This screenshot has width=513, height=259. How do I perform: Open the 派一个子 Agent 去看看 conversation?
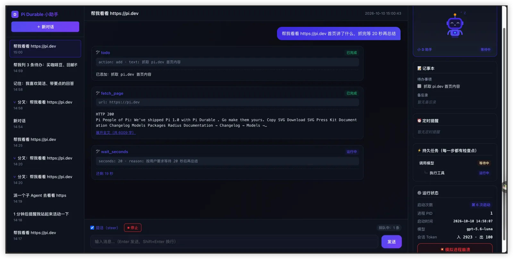(x=45, y=198)
